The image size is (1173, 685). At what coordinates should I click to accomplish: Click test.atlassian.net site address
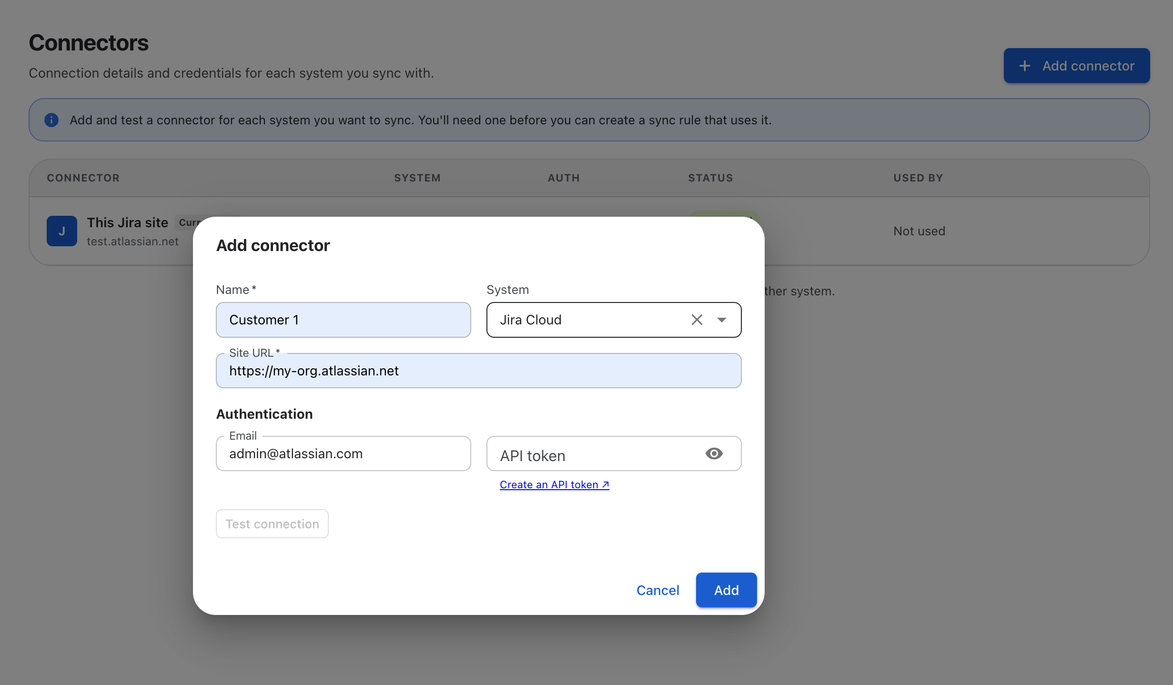coord(132,242)
